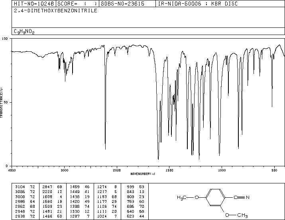Click the 1024 peak table entry
This screenshot has height=220, width=285.
click(x=107, y=216)
